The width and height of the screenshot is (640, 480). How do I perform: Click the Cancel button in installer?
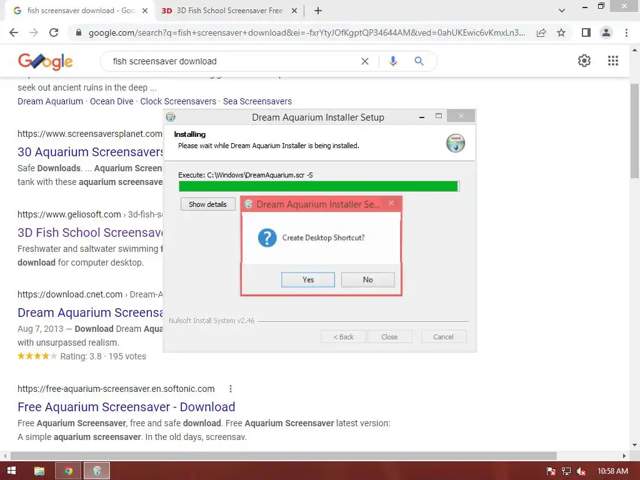pos(443,337)
